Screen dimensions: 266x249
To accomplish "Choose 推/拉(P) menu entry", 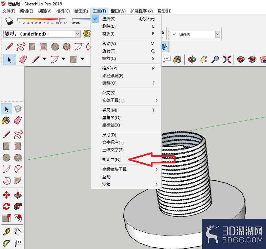I will click(x=126, y=68).
